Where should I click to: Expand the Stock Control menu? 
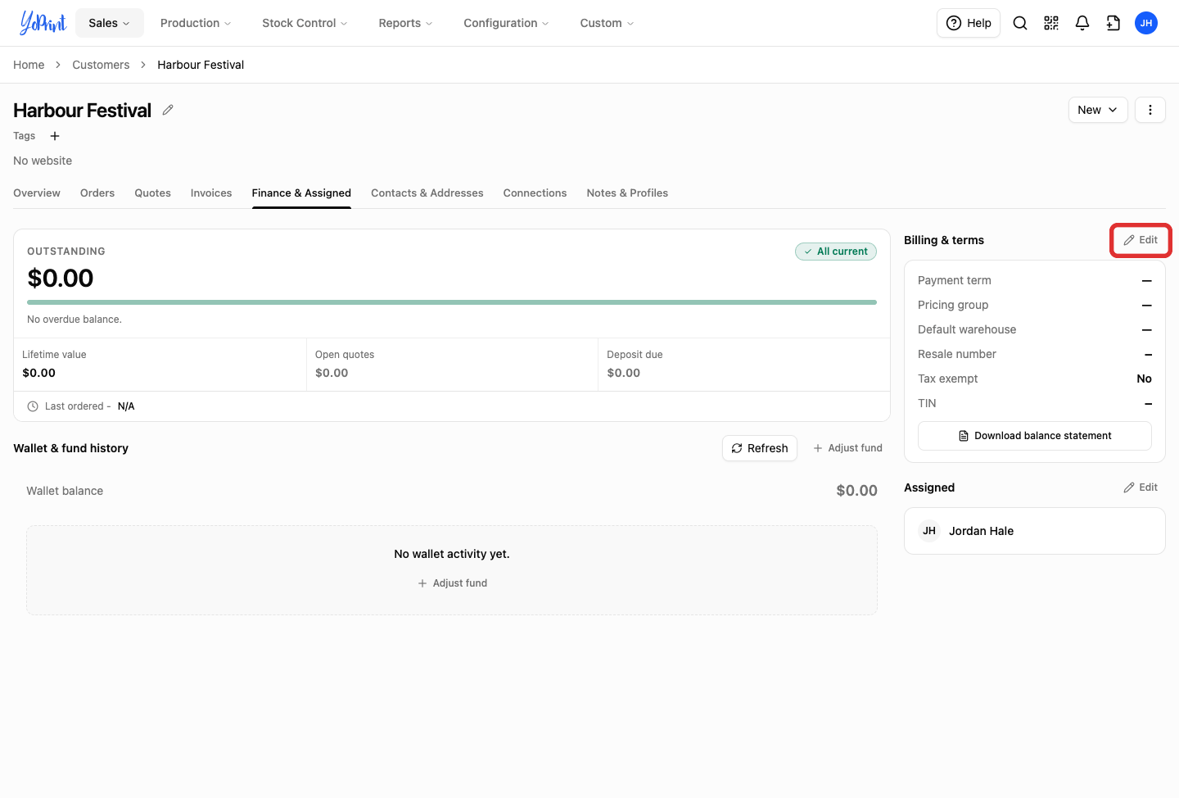(x=305, y=23)
